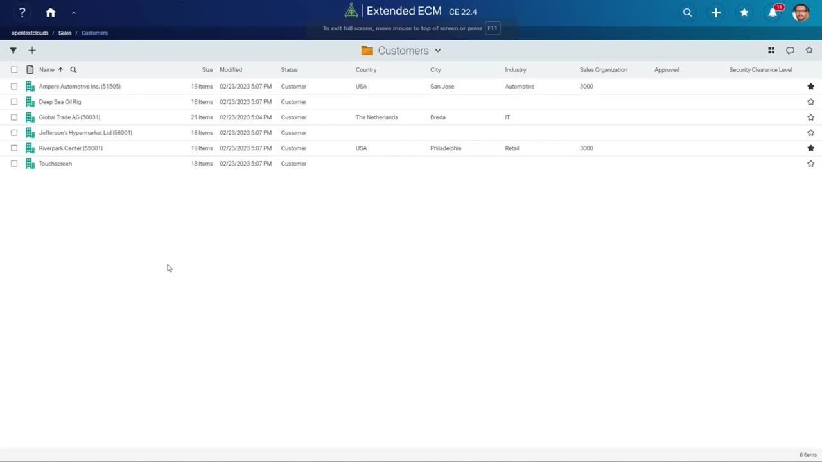Check the Touchscreen row checkbox
Viewport: 822px width, 462px height.
coord(14,164)
